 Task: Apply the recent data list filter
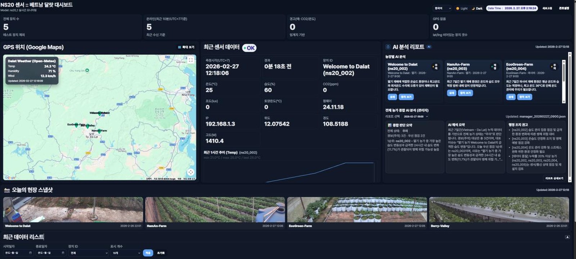(x=148, y=253)
